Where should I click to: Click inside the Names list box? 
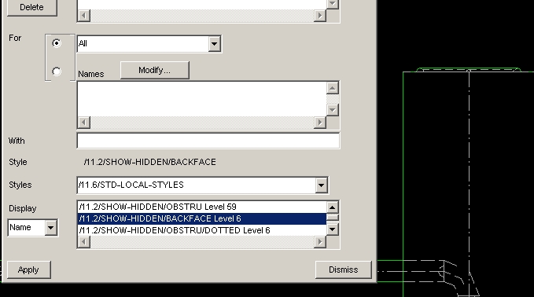point(201,99)
